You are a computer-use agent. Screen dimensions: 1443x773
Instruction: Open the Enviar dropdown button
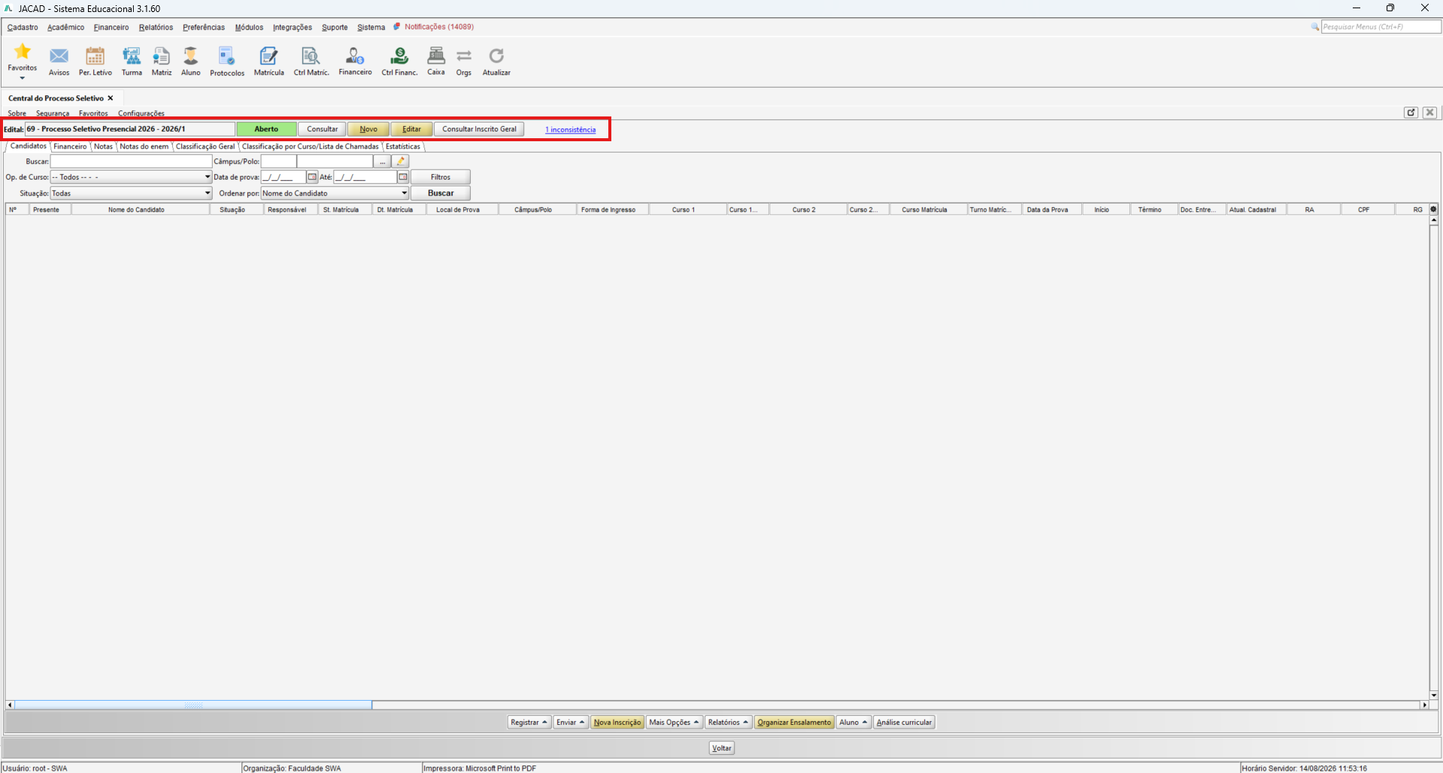pyautogui.click(x=570, y=723)
